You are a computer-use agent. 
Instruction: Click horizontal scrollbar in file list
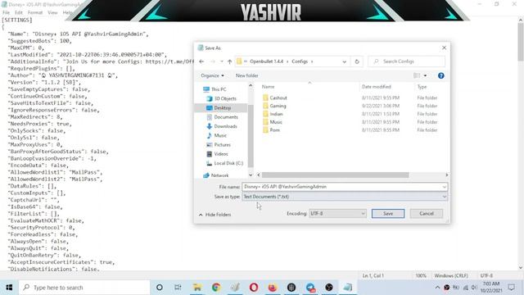point(335,175)
